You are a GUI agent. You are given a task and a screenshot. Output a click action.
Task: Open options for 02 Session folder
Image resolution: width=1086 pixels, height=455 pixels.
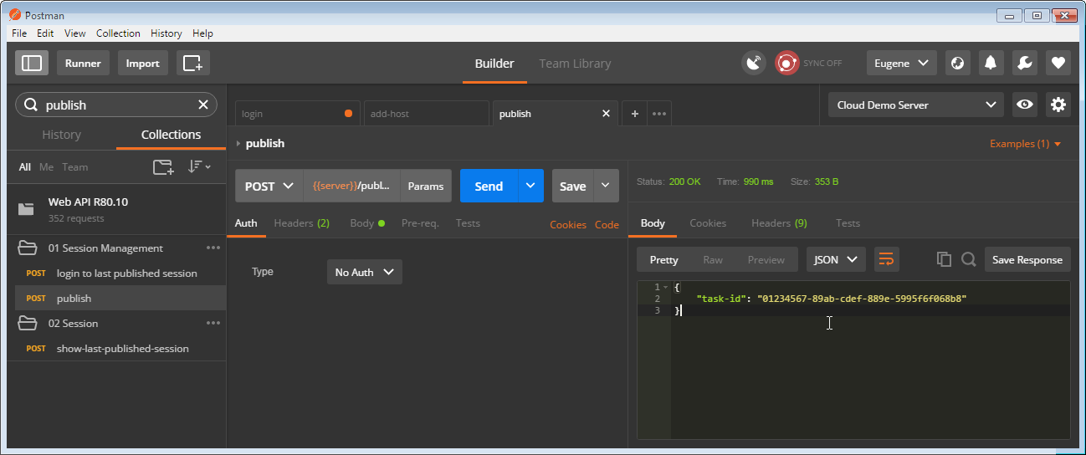[213, 323]
